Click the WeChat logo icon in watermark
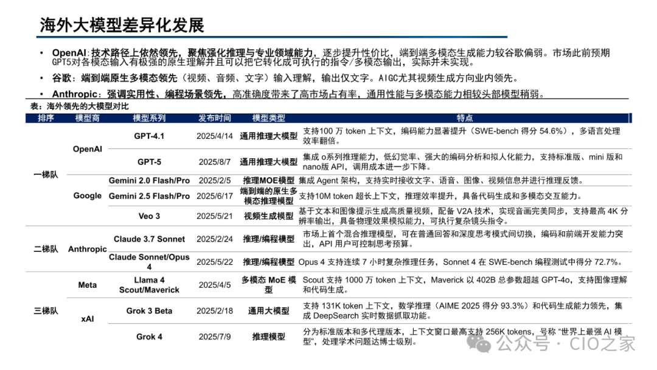Image resolution: width=657 pixels, height=370 pixels. [x=479, y=343]
